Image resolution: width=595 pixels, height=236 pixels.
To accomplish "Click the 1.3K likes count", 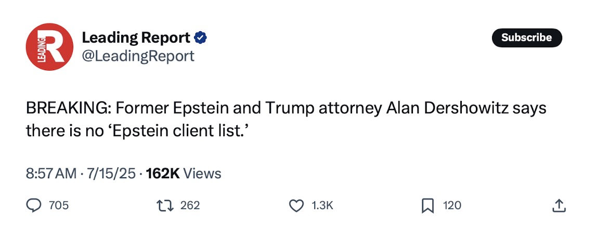I will 322,206.
